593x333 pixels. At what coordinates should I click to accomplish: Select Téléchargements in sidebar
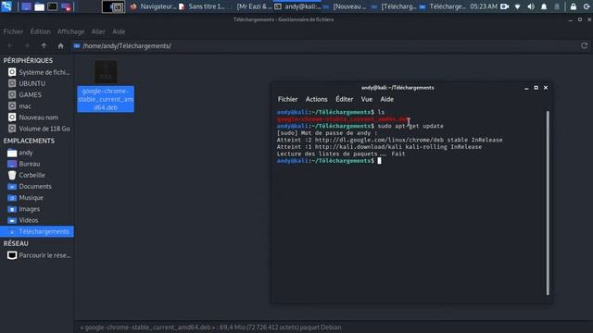pos(37,231)
